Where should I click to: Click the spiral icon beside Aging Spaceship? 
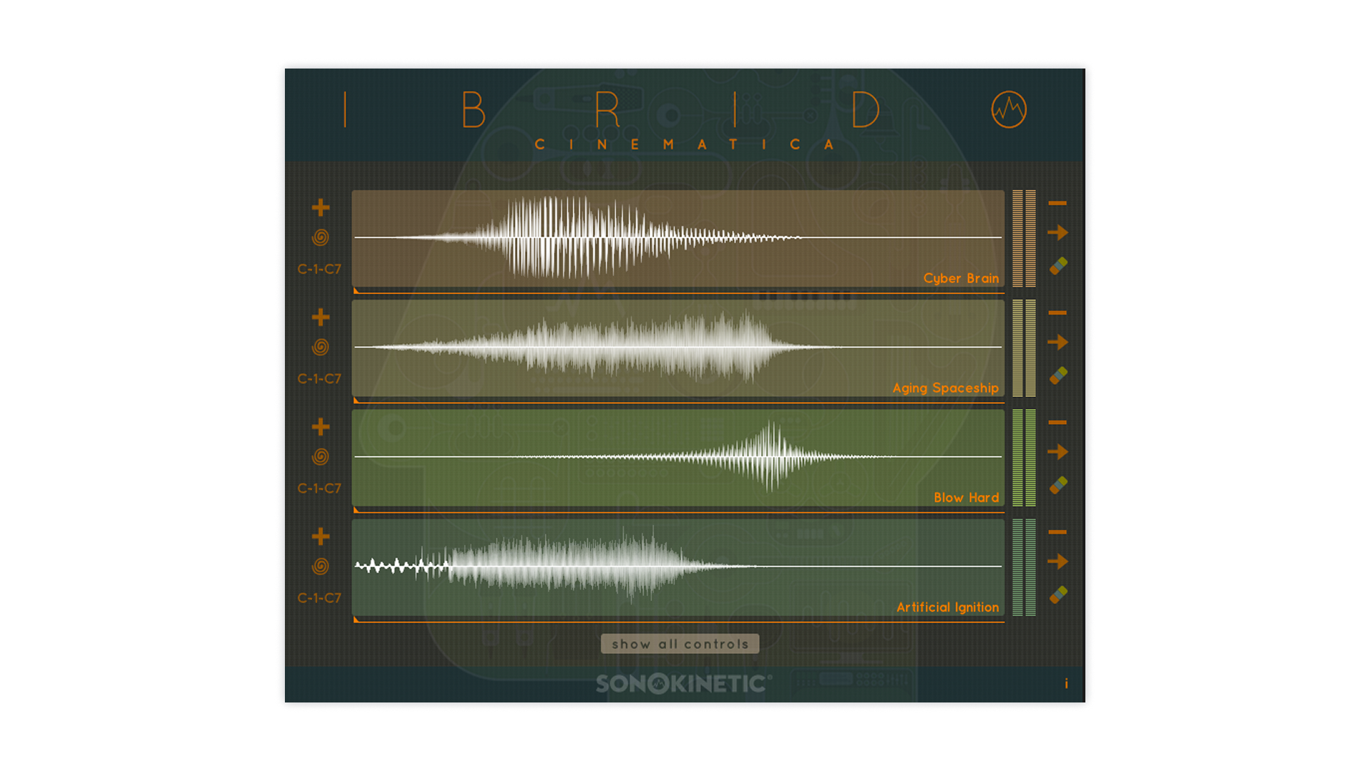pos(321,347)
